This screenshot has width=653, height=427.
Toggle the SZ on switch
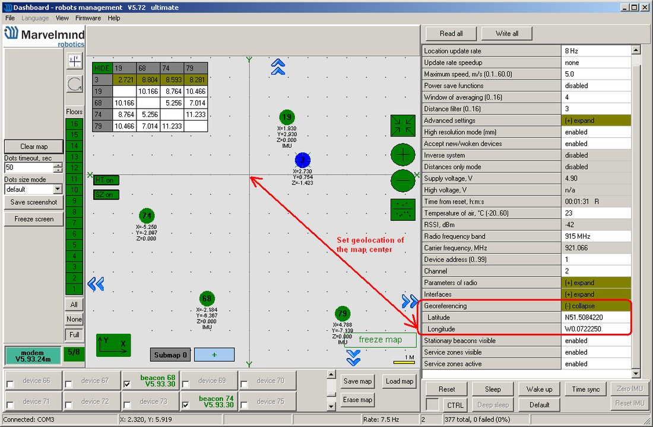tap(106, 195)
